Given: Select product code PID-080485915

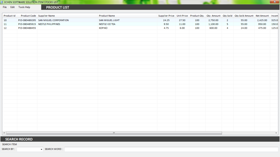Looking at the screenshot, I should click(x=27, y=24).
